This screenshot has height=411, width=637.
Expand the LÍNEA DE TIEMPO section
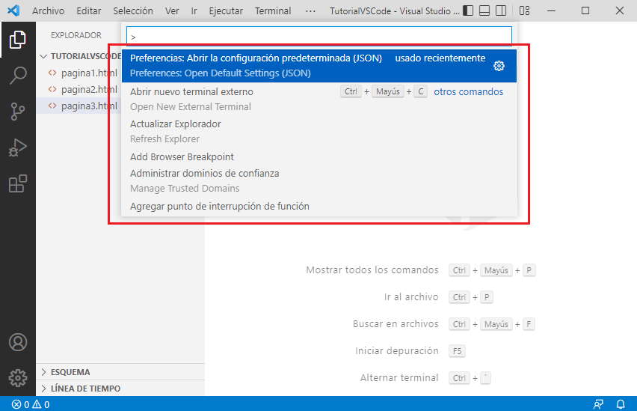click(x=120, y=389)
